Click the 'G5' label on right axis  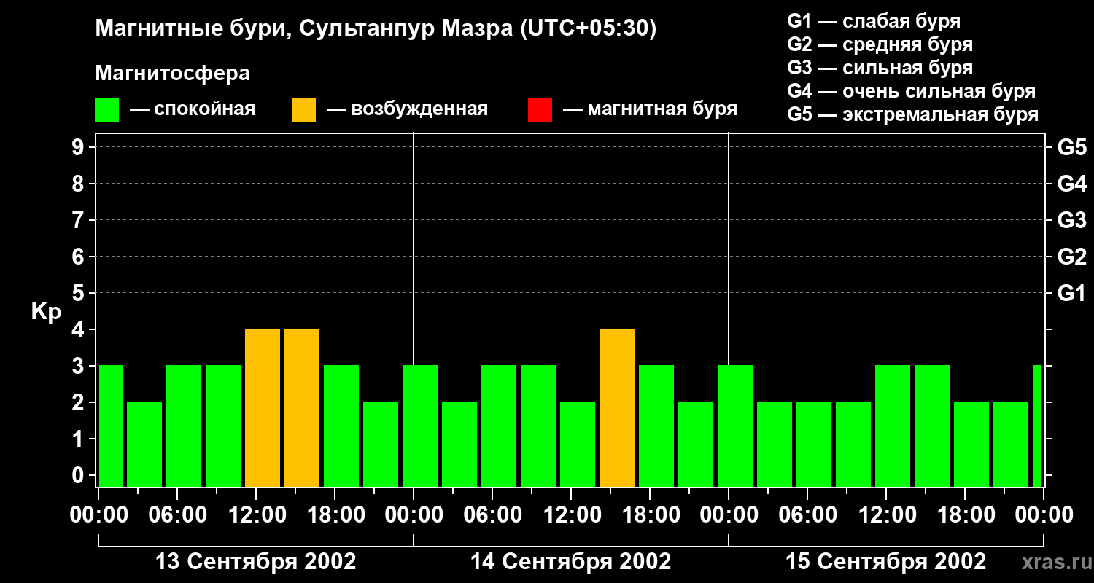(x=1071, y=147)
